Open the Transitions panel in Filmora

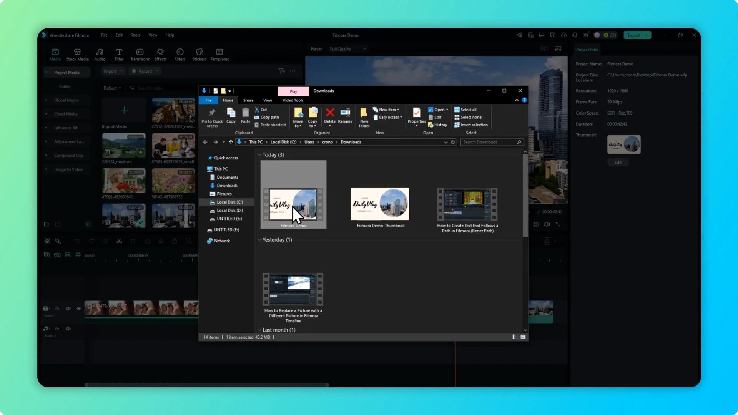pos(140,55)
